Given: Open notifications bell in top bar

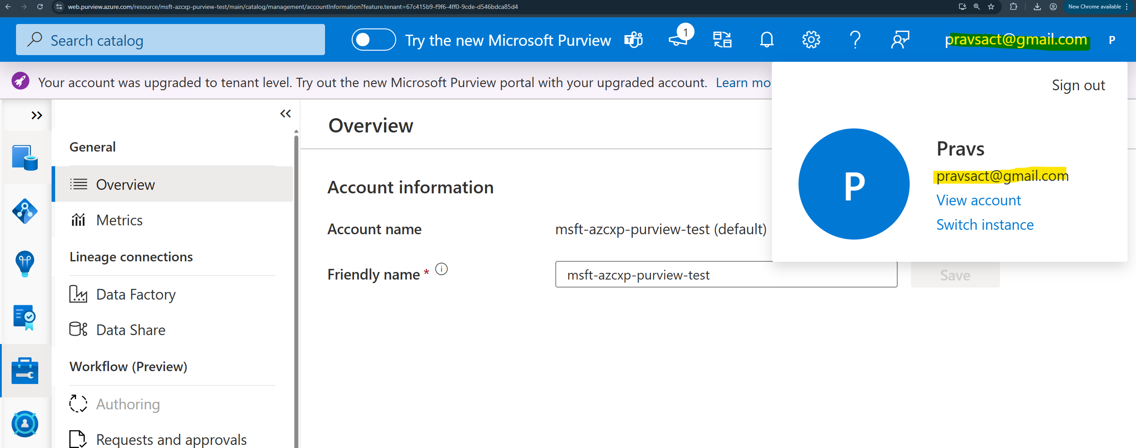Looking at the screenshot, I should click(x=766, y=40).
